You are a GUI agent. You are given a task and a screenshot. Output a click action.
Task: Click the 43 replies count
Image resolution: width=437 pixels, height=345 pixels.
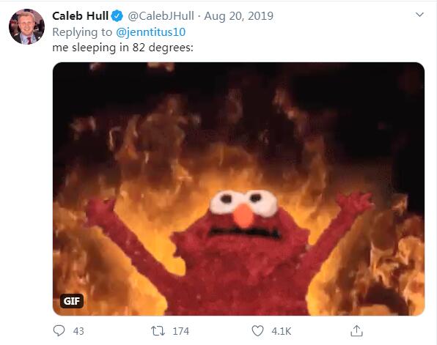click(78, 331)
